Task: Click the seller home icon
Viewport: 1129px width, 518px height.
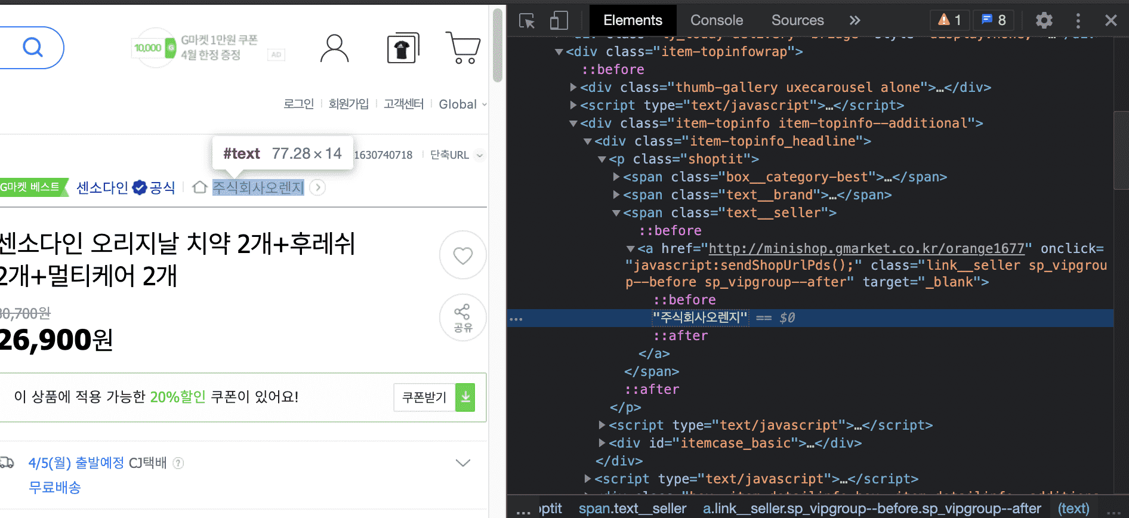Action: click(x=200, y=187)
